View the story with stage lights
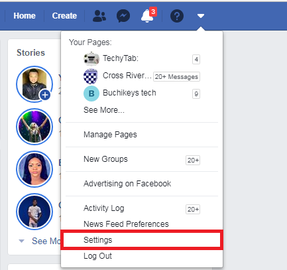The image size is (287, 270). coord(34,127)
